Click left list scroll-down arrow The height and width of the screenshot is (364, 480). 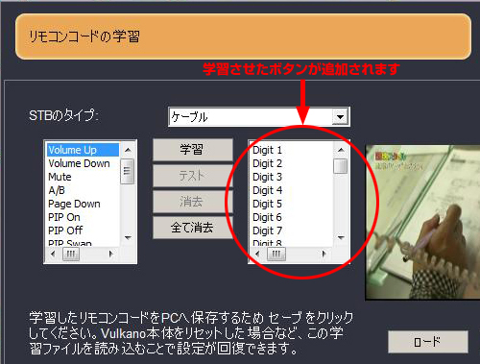[128, 238]
